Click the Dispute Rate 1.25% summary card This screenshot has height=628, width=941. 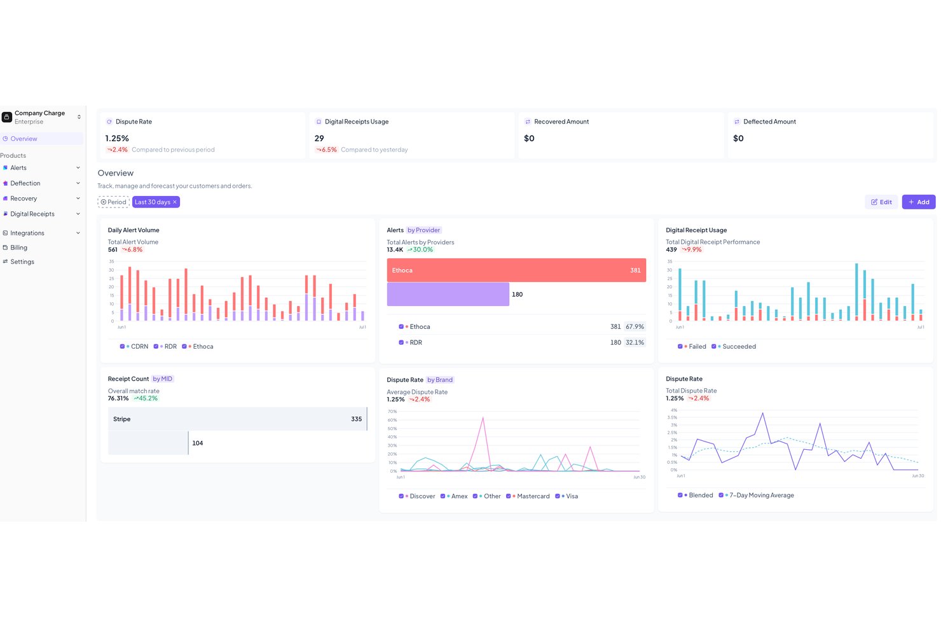[202, 136]
